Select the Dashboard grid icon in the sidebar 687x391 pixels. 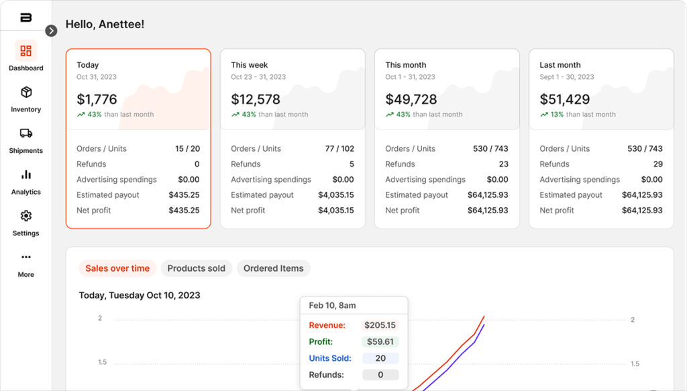25,50
